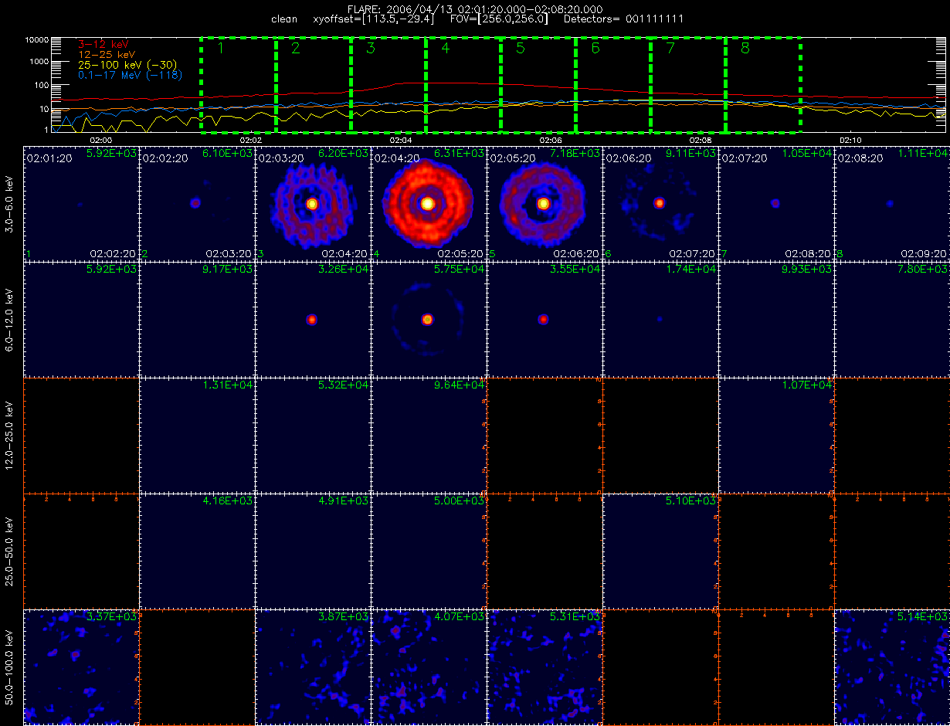Click the '12-25 keV' legend entry
Viewport: 950px width, 726px height.
(x=107, y=55)
